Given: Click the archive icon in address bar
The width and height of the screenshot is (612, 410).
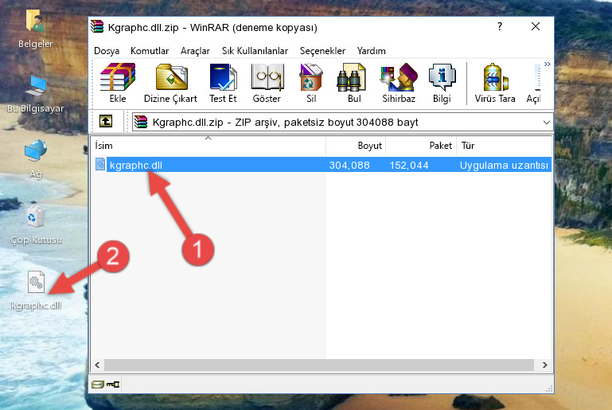Looking at the screenshot, I should [141, 122].
